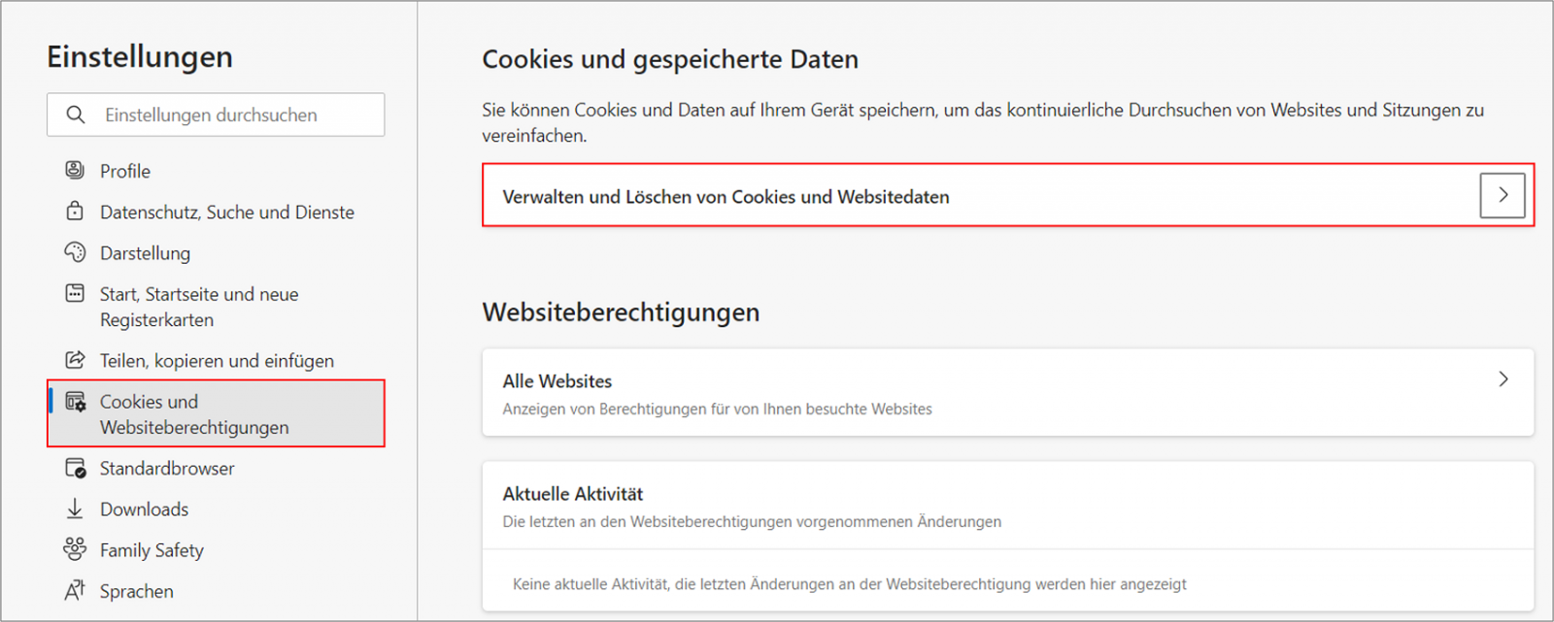Expand Verwalten und Löschen von Cookies chevron

1502,195
